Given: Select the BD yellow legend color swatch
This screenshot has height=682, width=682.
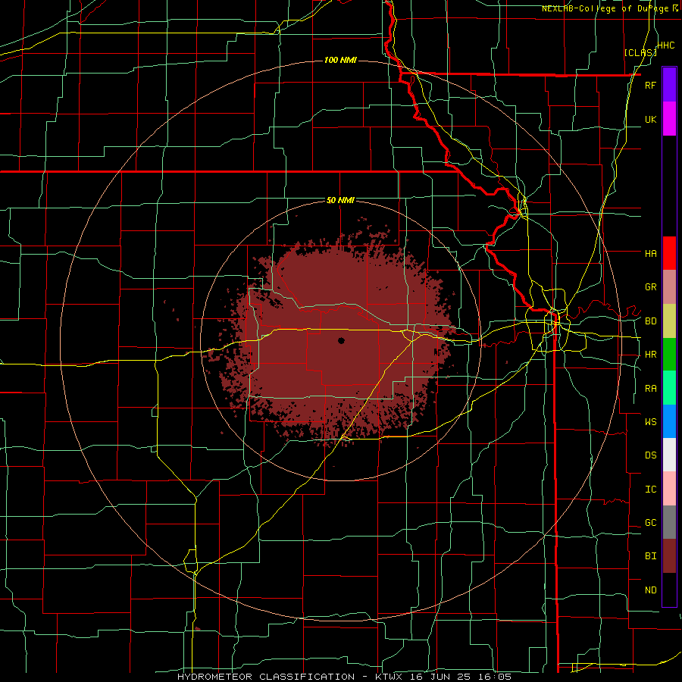Looking at the screenshot, I should click(669, 321).
